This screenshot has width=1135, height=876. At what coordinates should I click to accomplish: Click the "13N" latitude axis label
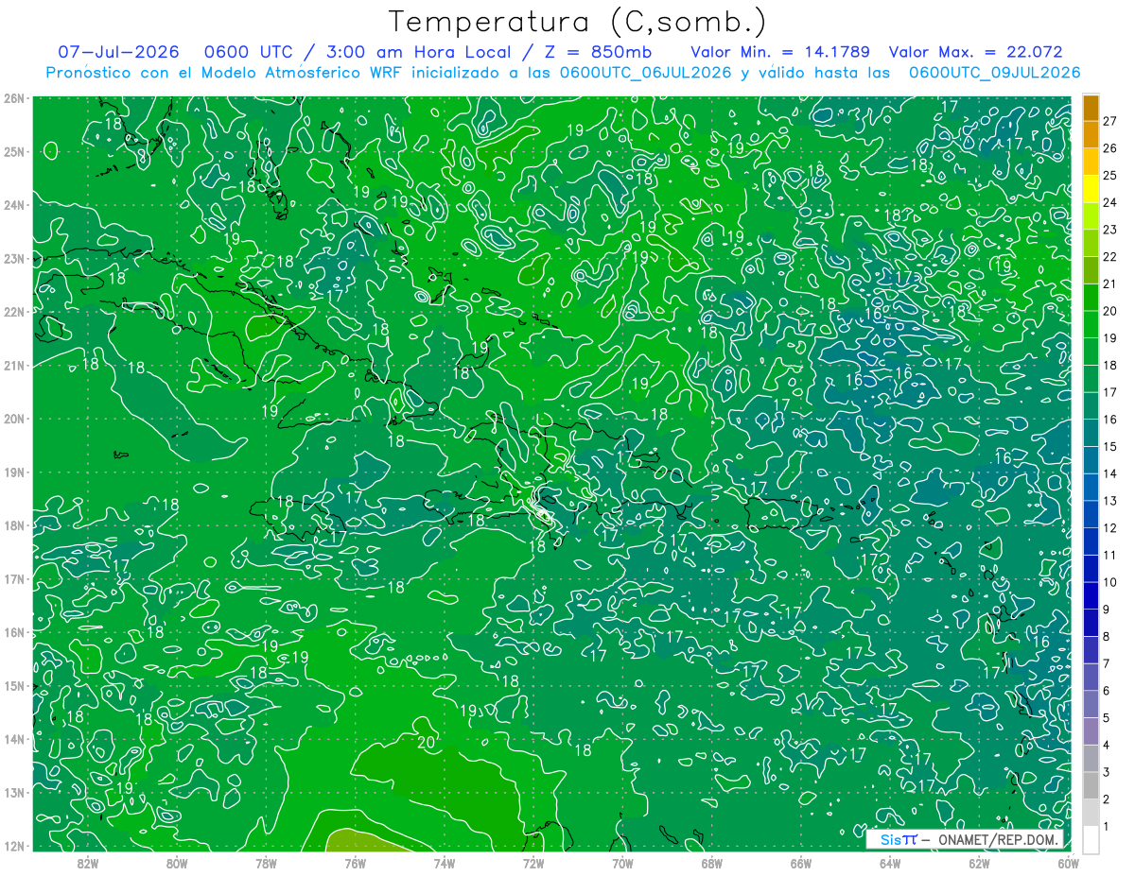tap(13, 793)
